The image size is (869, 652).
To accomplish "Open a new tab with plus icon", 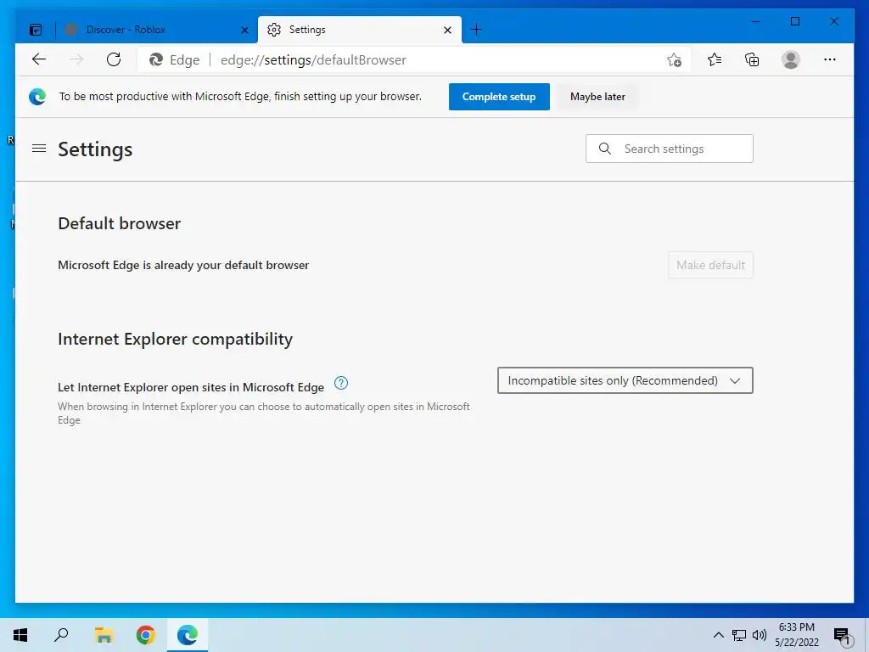I will pyautogui.click(x=476, y=30).
